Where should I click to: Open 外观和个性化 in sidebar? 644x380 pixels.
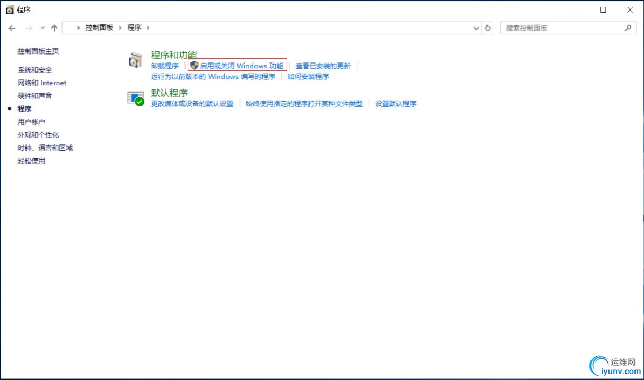click(x=38, y=135)
